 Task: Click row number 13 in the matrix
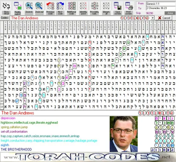point(2,107)
